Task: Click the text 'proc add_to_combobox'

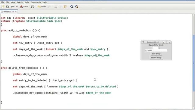Action: click(x=16, y=31)
